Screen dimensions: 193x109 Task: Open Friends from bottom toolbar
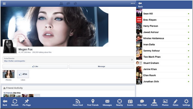pos(154,103)
